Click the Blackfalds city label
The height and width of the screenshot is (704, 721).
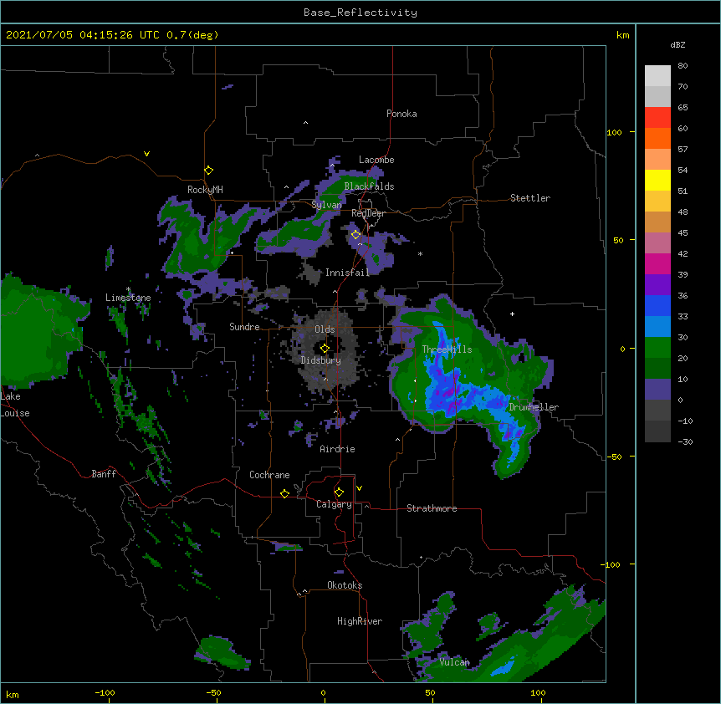tap(369, 186)
